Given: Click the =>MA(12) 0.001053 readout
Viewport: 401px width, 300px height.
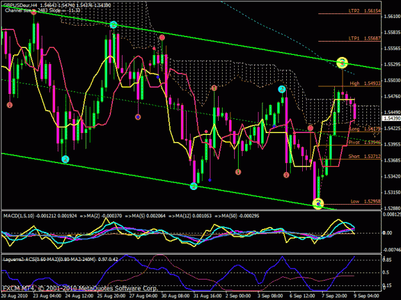Looking at the screenshot, I should click(190, 216).
